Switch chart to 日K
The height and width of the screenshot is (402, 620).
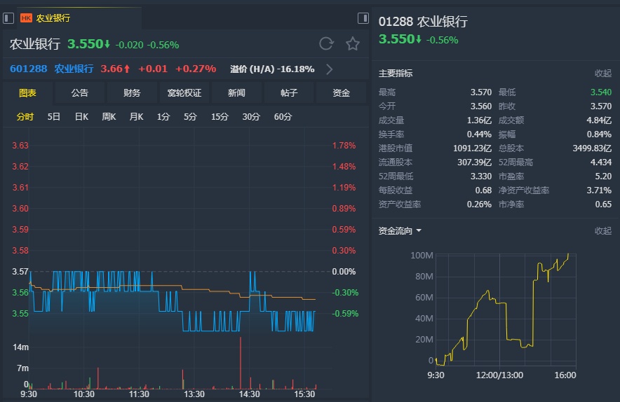coord(81,117)
